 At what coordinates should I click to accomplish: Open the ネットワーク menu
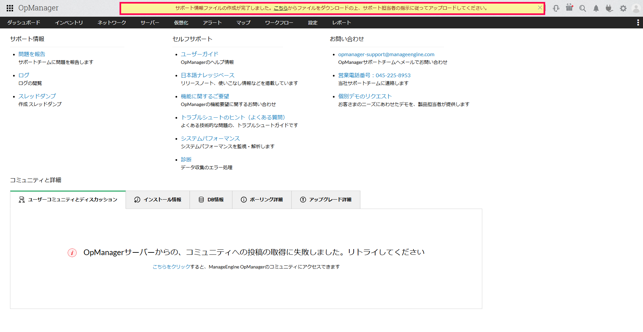tap(112, 22)
